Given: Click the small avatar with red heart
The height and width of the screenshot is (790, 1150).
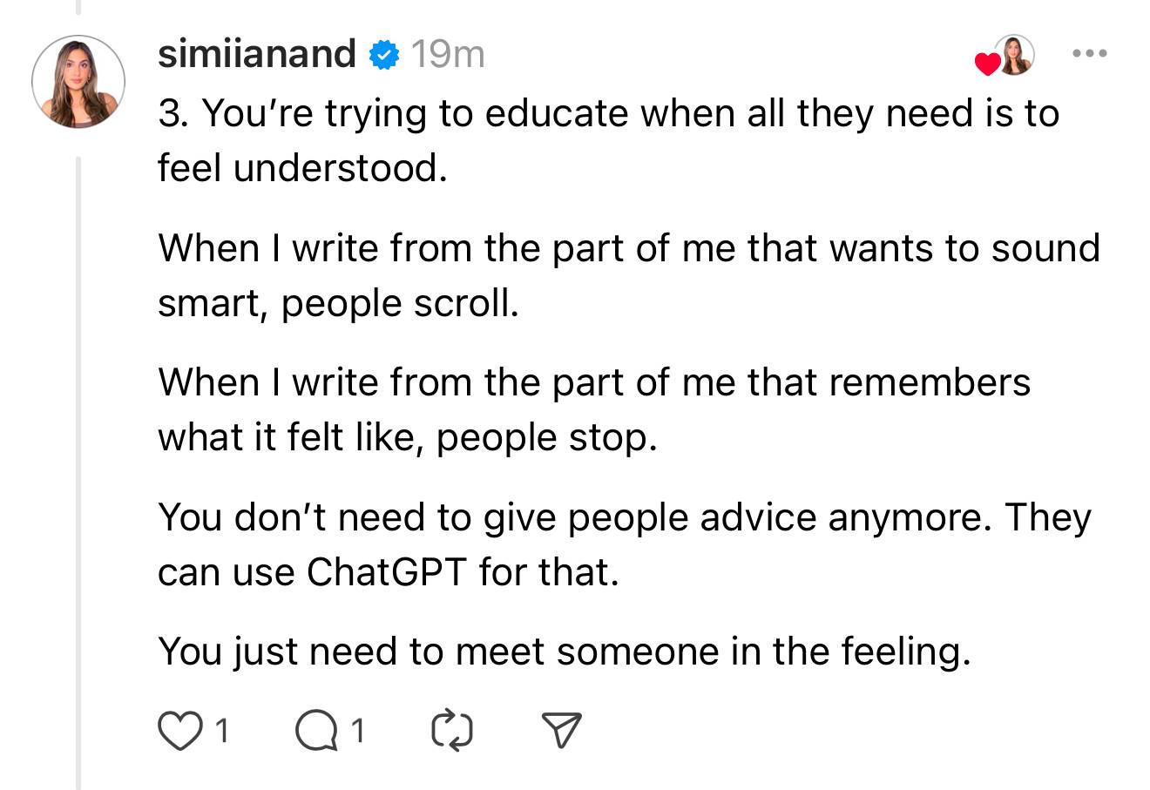Looking at the screenshot, I should pyautogui.click(x=1013, y=55).
